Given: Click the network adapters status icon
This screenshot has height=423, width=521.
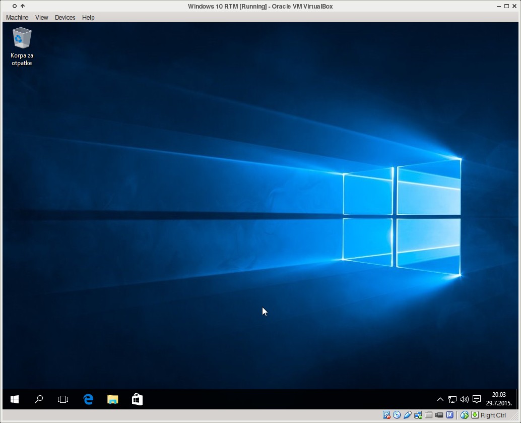Looking at the screenshot, I should pyautogui.click(x=418, y=415).
